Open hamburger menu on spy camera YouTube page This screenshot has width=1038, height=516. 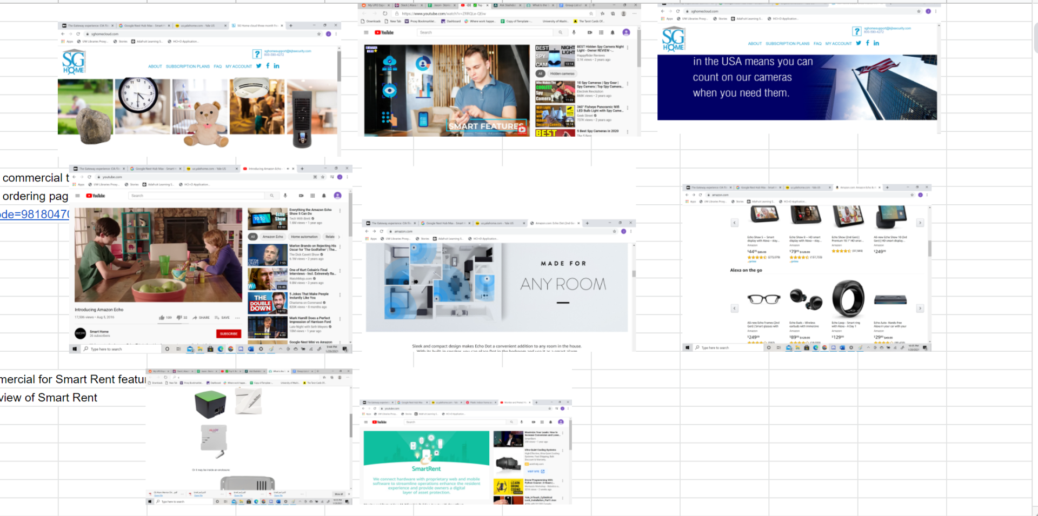[366, 32]
